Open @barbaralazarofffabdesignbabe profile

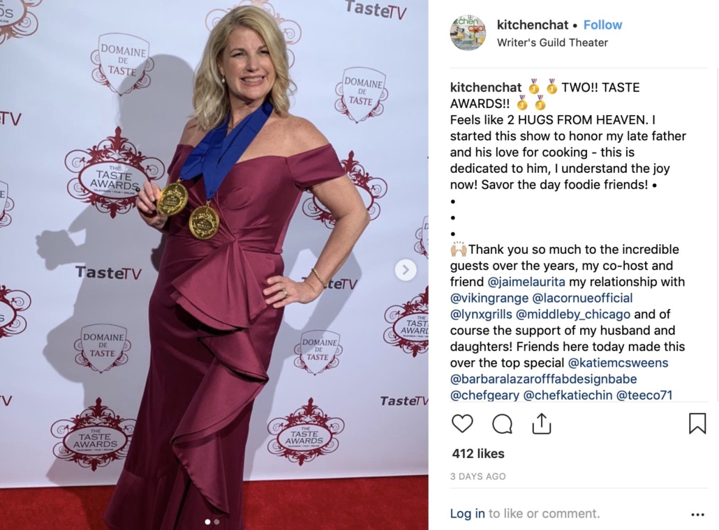543,379
